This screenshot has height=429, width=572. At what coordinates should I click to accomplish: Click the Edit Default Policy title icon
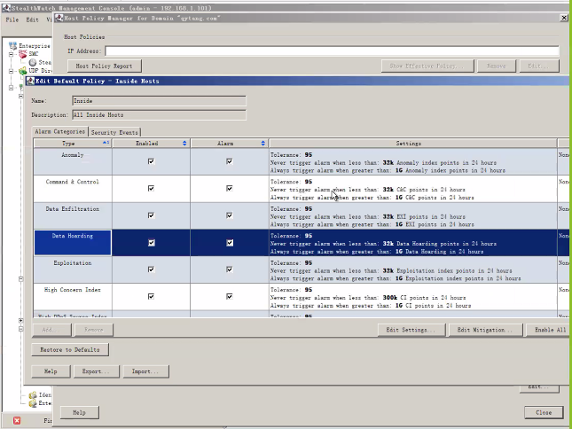(31, 81)
